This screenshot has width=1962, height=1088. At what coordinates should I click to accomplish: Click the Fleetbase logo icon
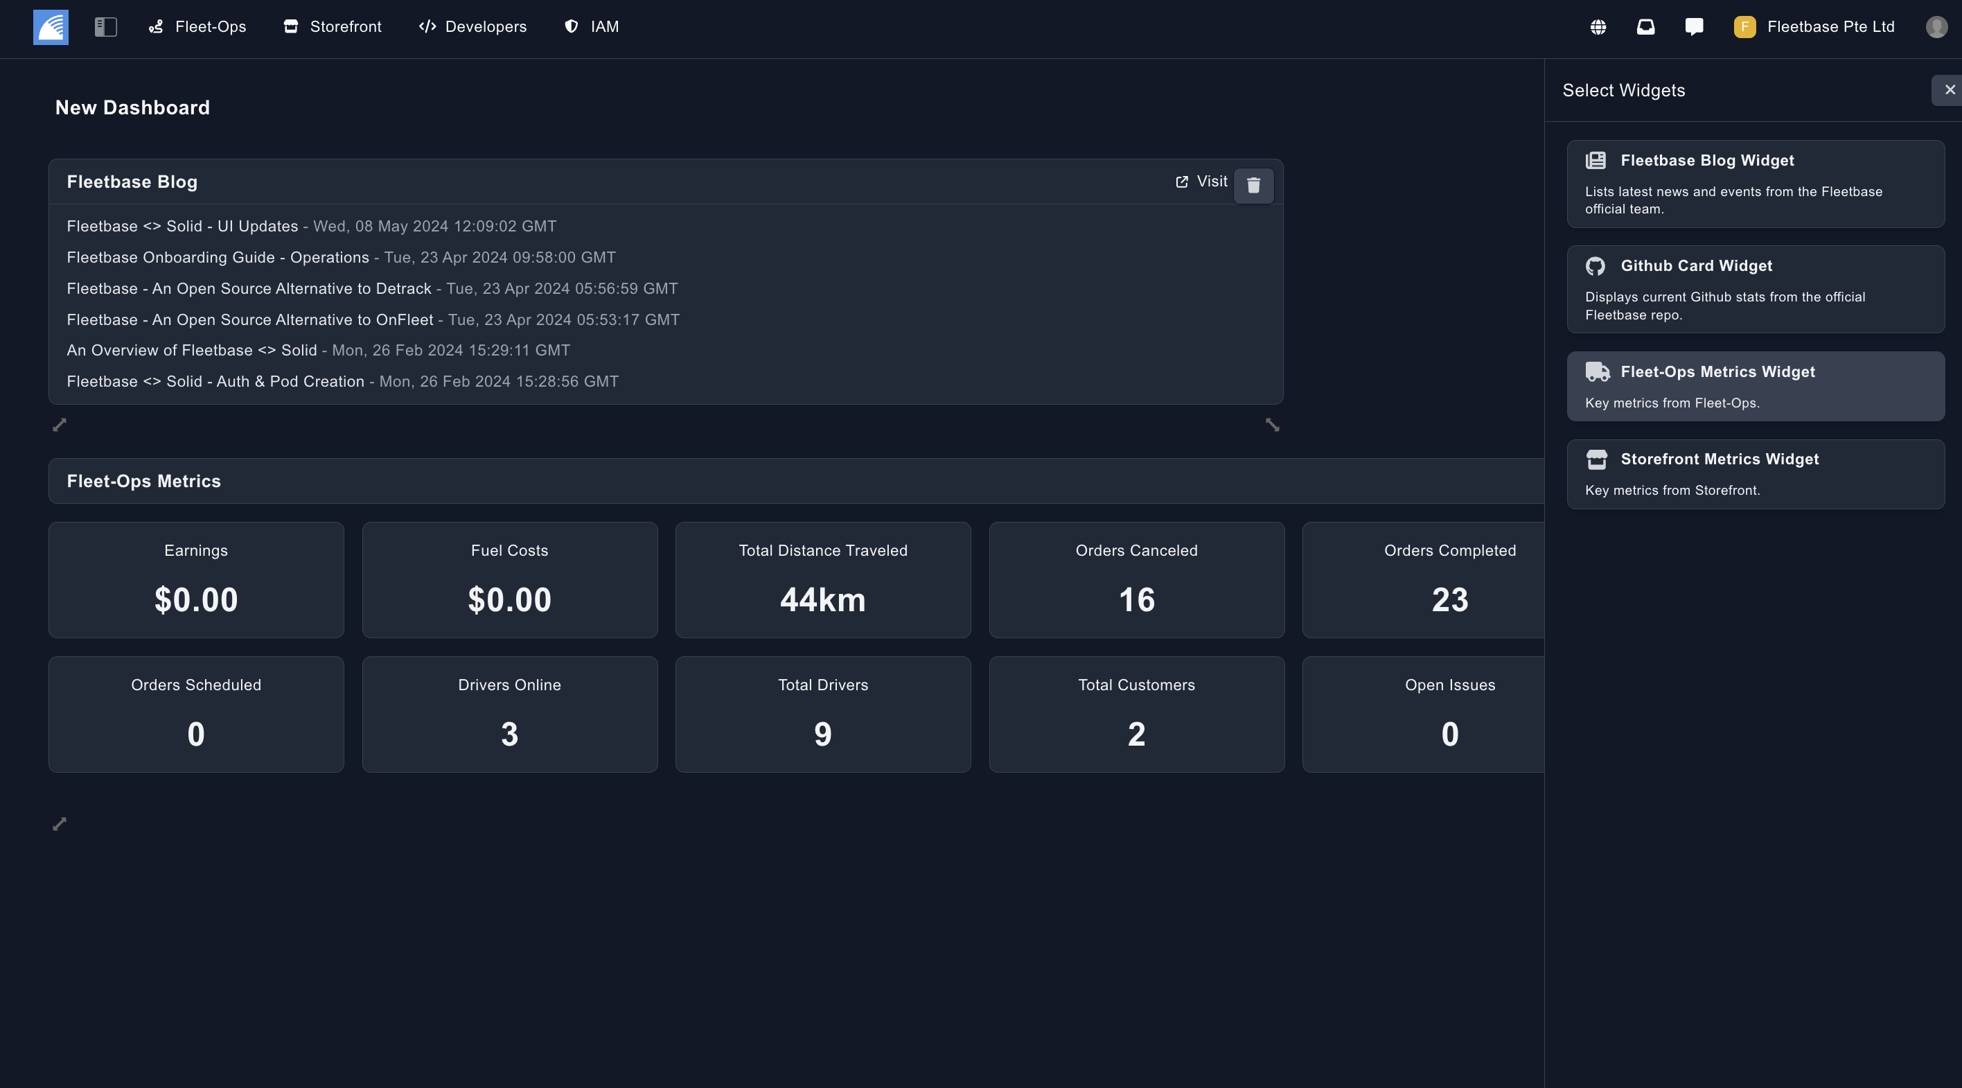pyautogui.click(x=51, y=28)
